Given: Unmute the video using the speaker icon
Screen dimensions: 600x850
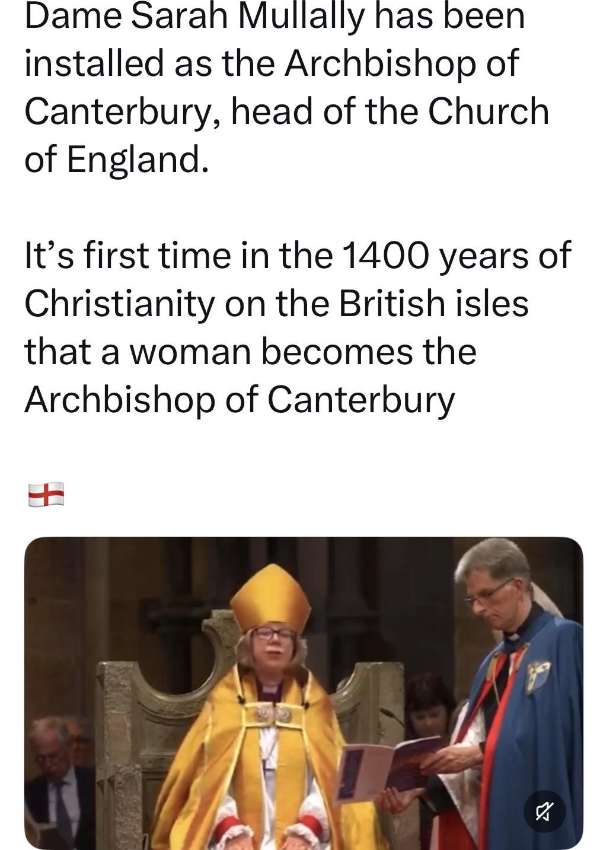Looking at the screenshot, I should pos(545,810).
